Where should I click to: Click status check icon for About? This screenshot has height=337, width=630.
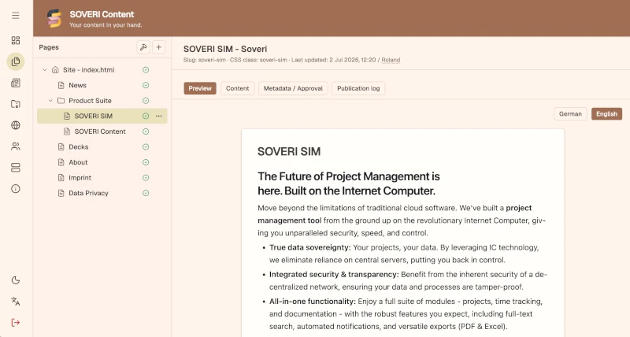tap(146, 162)
